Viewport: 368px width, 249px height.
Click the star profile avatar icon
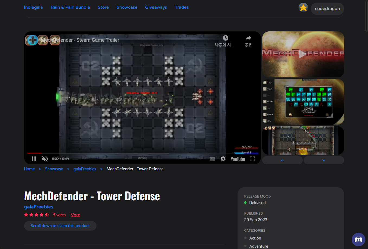click(303, 8)
